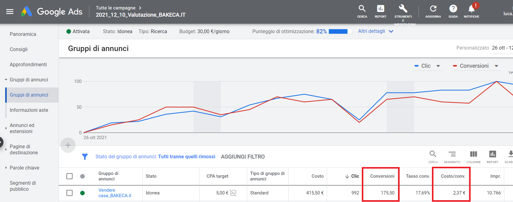Open the Colonne columns icon
The width and height of the screenshot is (513, 202).
473,154
